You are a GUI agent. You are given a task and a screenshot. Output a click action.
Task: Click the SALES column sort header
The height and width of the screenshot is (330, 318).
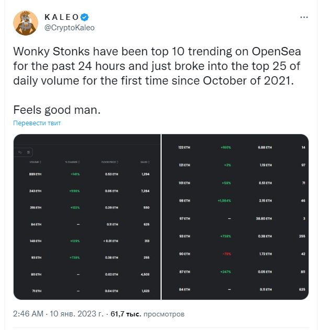coord(145,162)
